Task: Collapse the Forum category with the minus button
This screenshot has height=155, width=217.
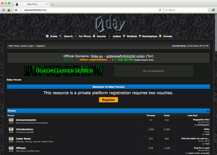Action: (208, 111)
